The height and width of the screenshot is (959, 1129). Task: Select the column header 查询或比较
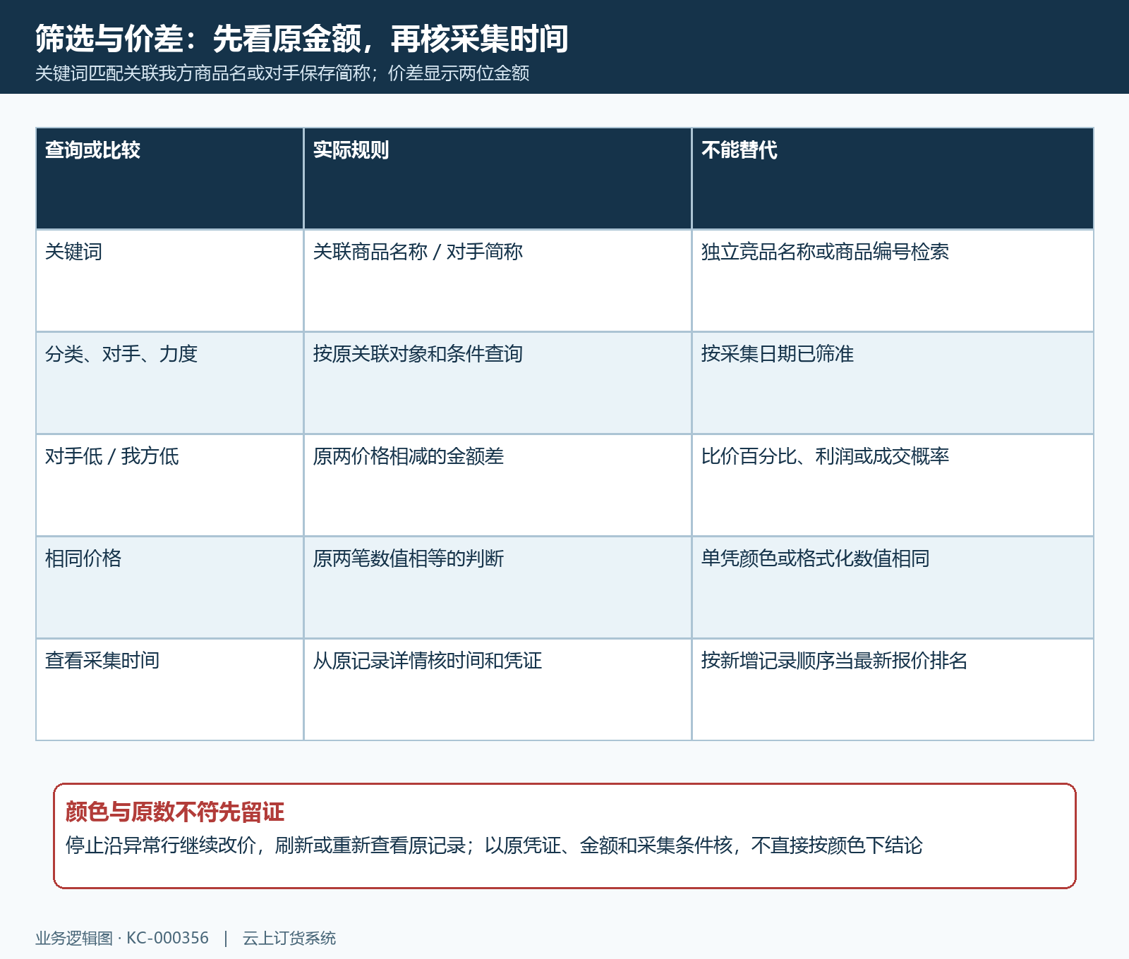(x=169, y=178)
